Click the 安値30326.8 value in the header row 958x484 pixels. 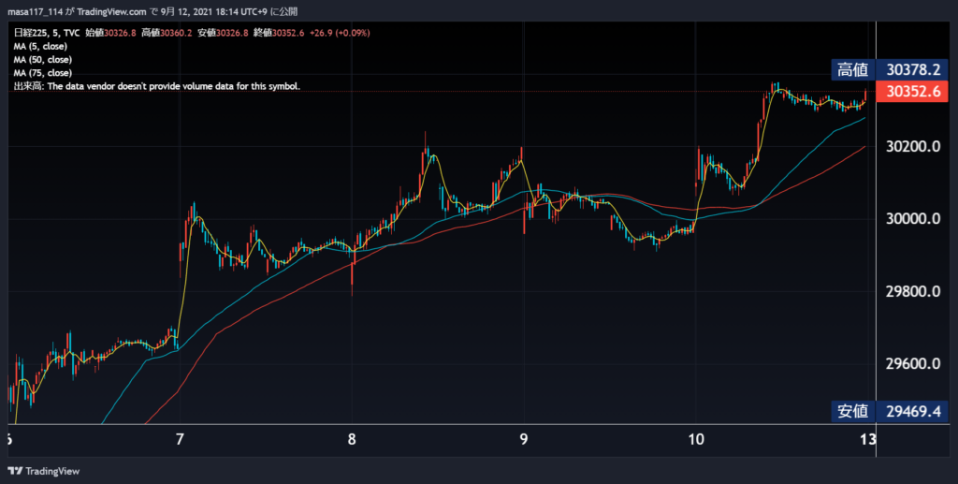(x=223, y=33)
